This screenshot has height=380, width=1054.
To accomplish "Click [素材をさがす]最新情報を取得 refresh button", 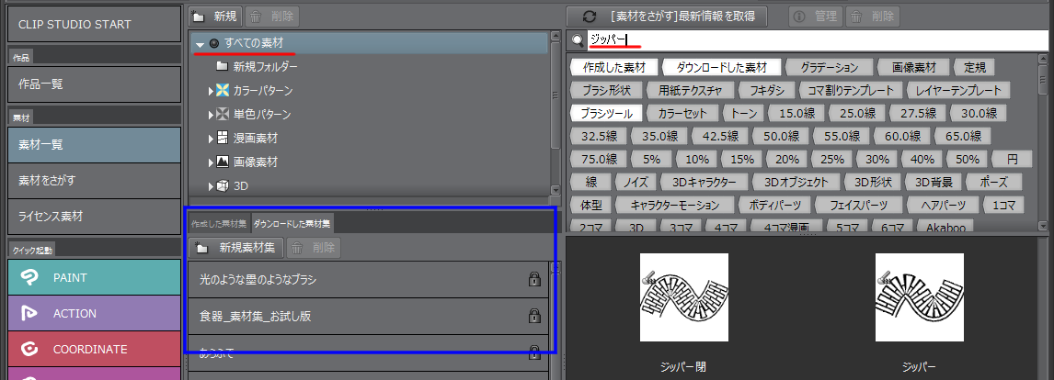I will (666, 17).
